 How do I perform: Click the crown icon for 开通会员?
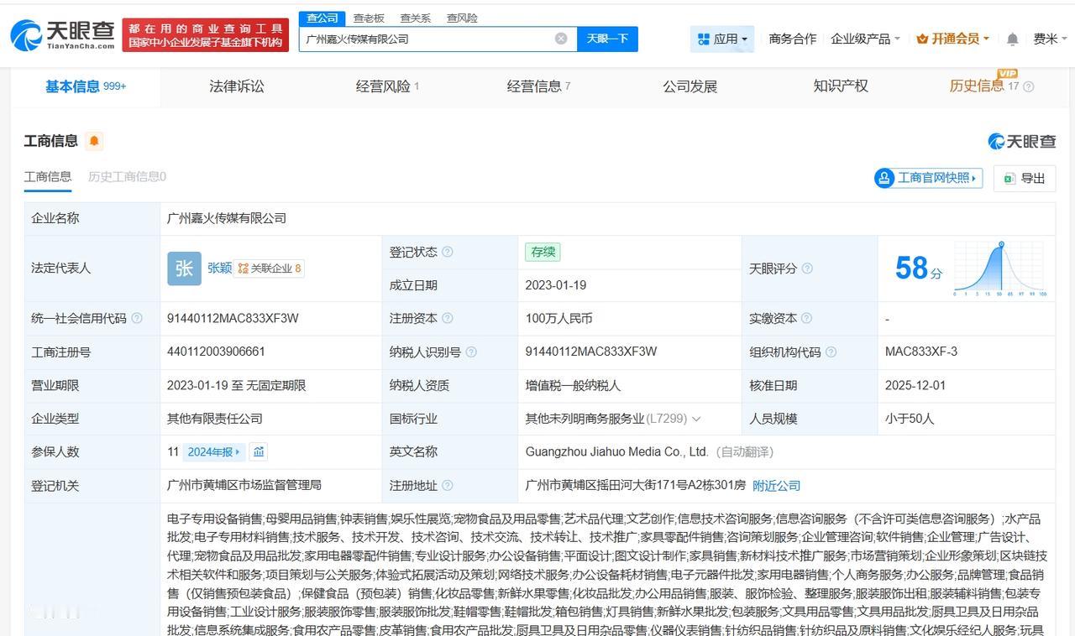click(x=922, y=39)
